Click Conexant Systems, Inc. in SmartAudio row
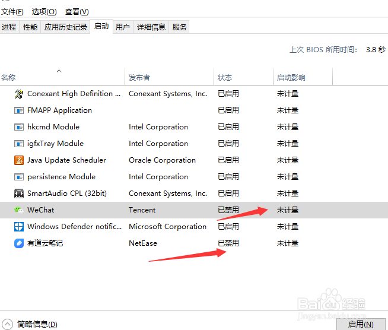The width and height of the screenshot is (388, 330). click(168, 193)
